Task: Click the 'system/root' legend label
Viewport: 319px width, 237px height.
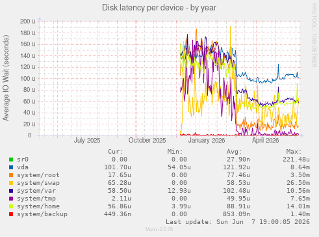Action: click(38, 175)
